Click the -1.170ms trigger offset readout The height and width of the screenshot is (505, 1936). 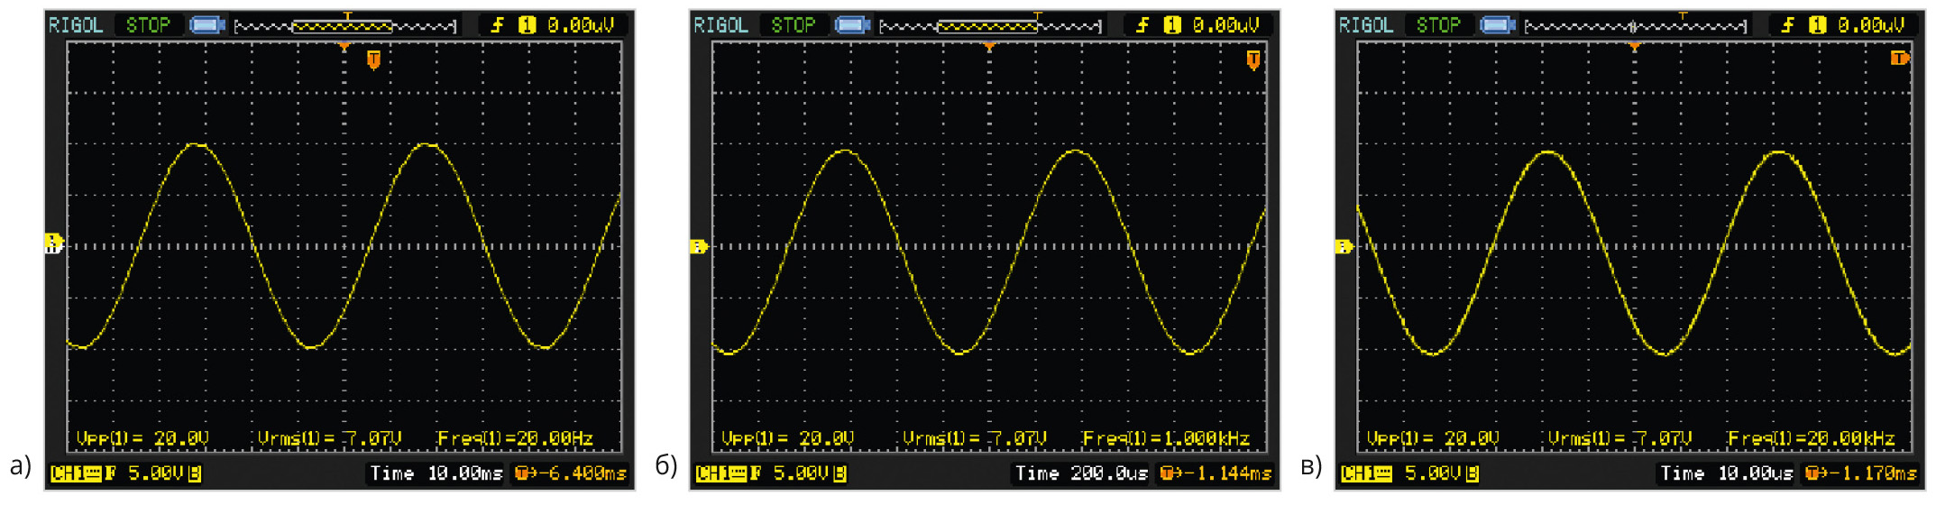point(1861,473)
